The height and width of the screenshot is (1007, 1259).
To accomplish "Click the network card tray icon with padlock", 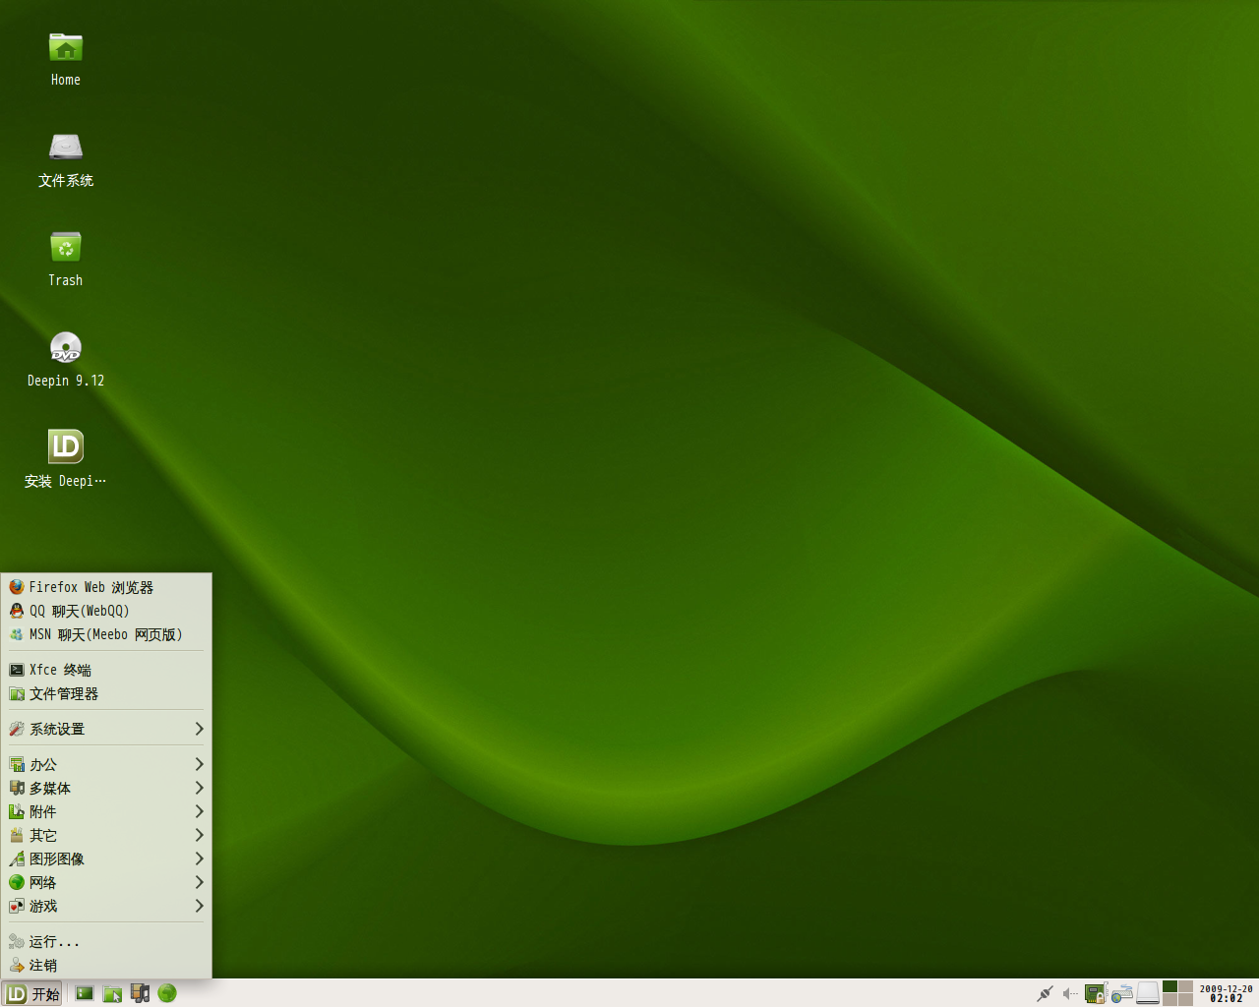I will tap(1096, 993).
